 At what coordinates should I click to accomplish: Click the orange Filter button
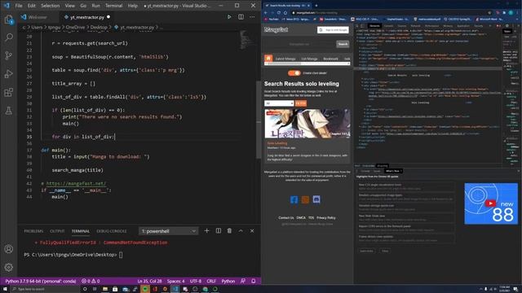(x=301, y=103)
